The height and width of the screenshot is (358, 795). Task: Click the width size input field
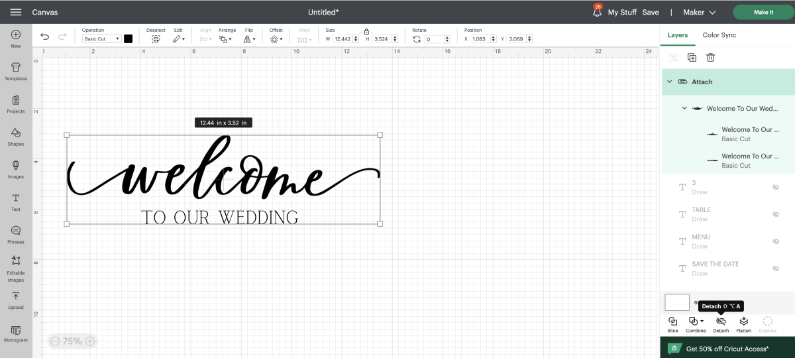click(346, 39)
